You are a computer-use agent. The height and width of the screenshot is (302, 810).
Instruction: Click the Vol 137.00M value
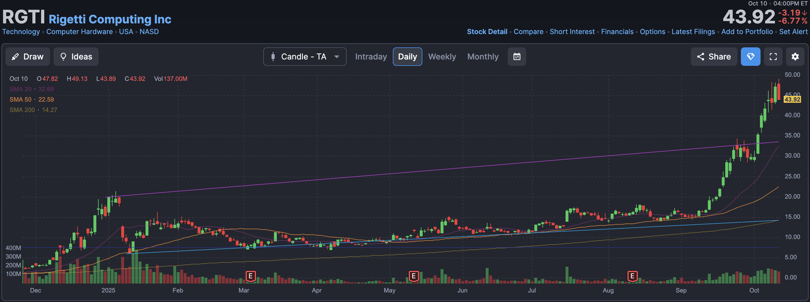tap(170, 79)
